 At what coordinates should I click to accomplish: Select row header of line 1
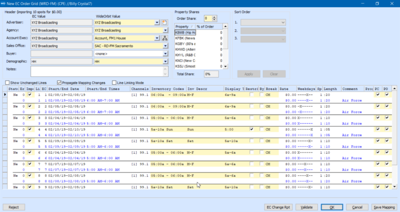pos(5,95)
